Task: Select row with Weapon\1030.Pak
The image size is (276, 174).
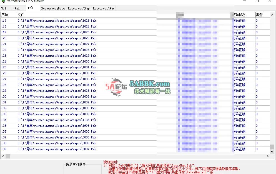Action: pyautogui.click(x=135, y=61)
